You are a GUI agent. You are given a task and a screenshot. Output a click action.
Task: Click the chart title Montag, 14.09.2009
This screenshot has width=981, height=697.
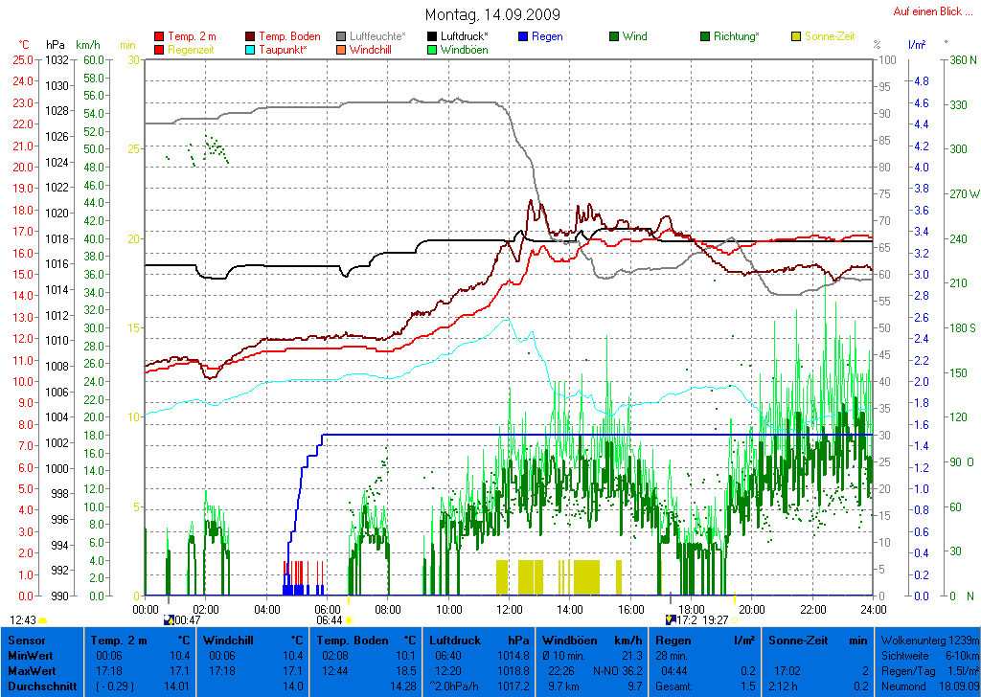492,14
